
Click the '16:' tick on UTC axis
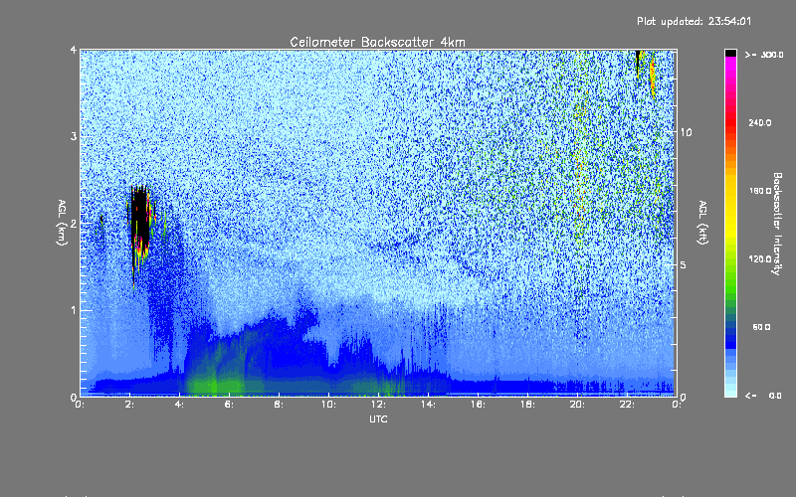tap(478, 405)
